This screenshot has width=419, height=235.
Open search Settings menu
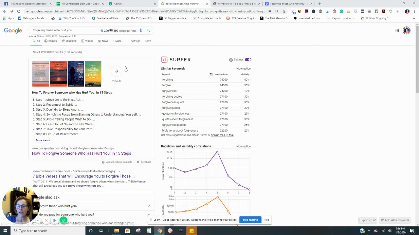(x=136, y=41)
